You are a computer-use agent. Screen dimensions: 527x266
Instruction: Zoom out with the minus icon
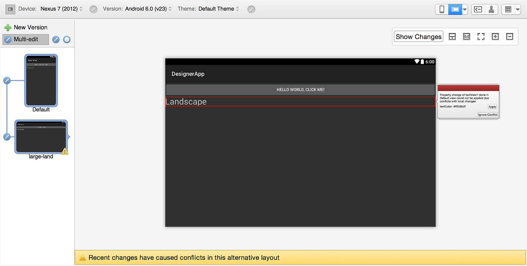click(510, 37)
